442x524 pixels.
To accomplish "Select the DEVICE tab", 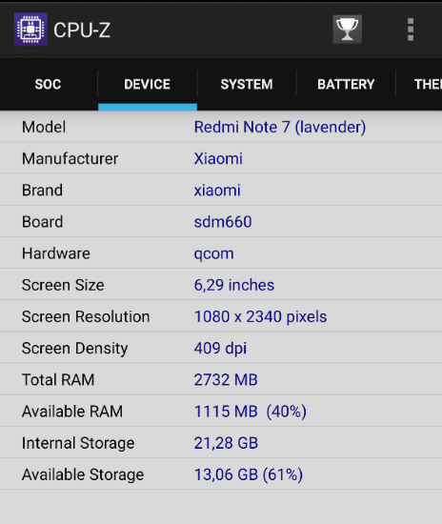I will coord(148,84).
